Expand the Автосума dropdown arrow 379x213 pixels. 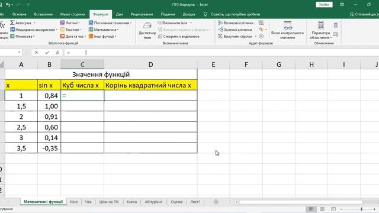click(x=34, y=23)
